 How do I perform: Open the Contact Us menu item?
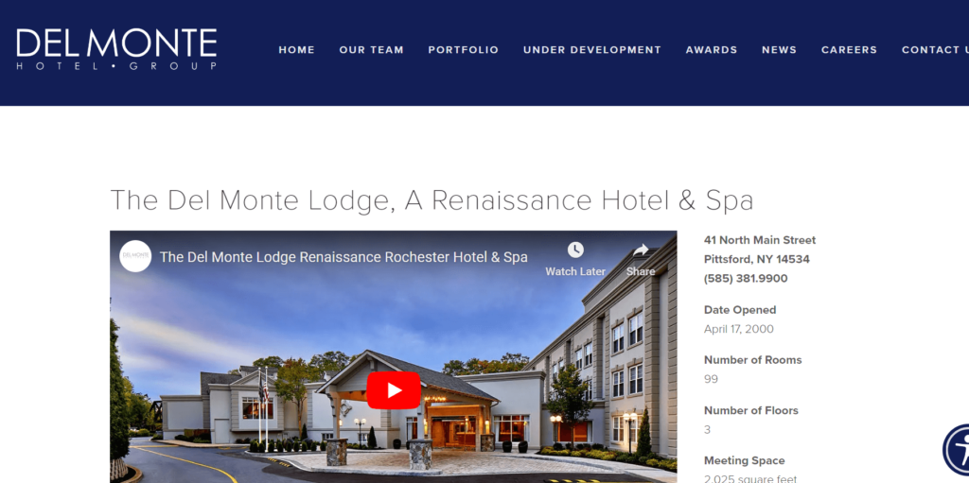click(935, 50)
